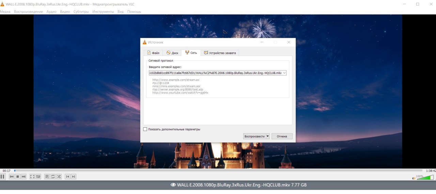Click example text http://www.youtube.com/watch?v=gg64x
Screen dimensions: 436x194
(180, 93)
